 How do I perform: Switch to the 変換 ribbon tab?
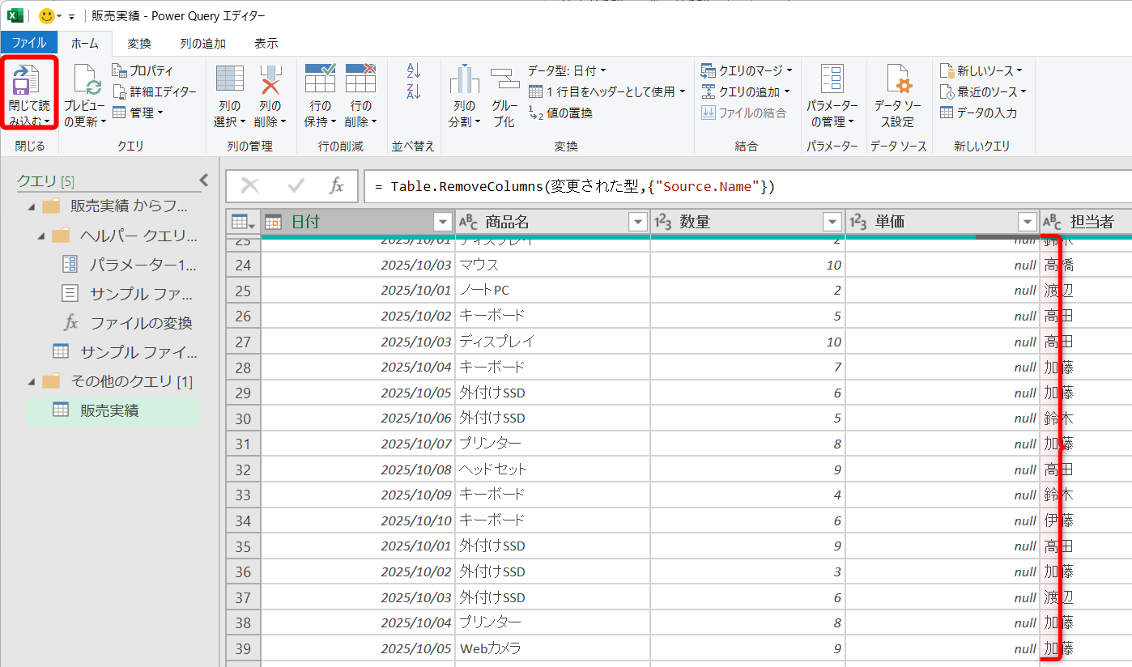(138, 45)
